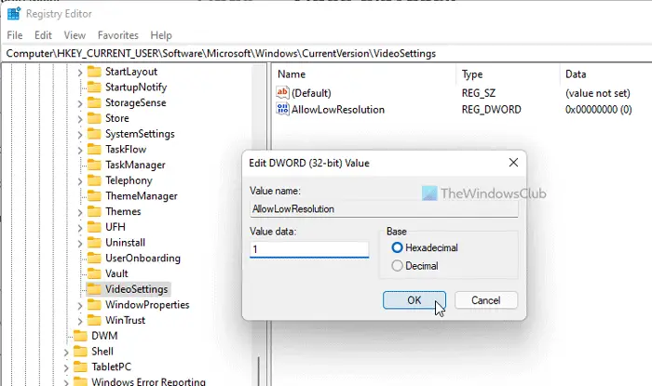Expand the Themes tree node

[x=80, y=212]
